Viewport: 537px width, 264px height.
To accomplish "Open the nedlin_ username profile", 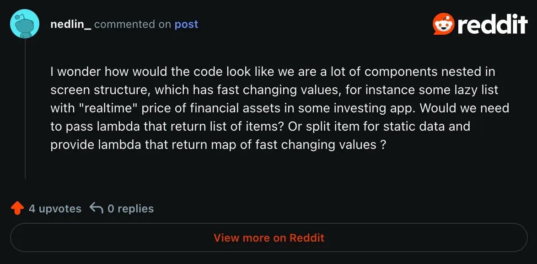I will (x=71, y=24).
